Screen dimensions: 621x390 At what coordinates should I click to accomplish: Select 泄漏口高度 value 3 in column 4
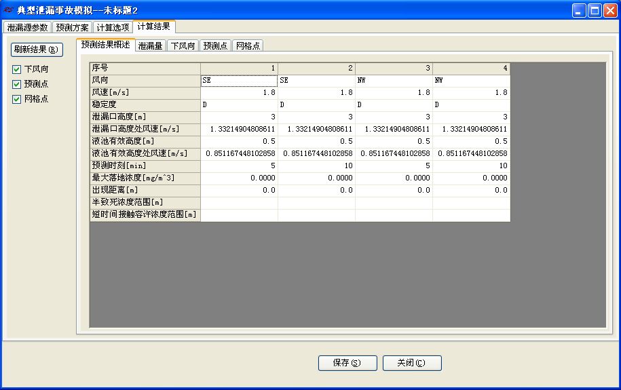[x=471, y=117]
